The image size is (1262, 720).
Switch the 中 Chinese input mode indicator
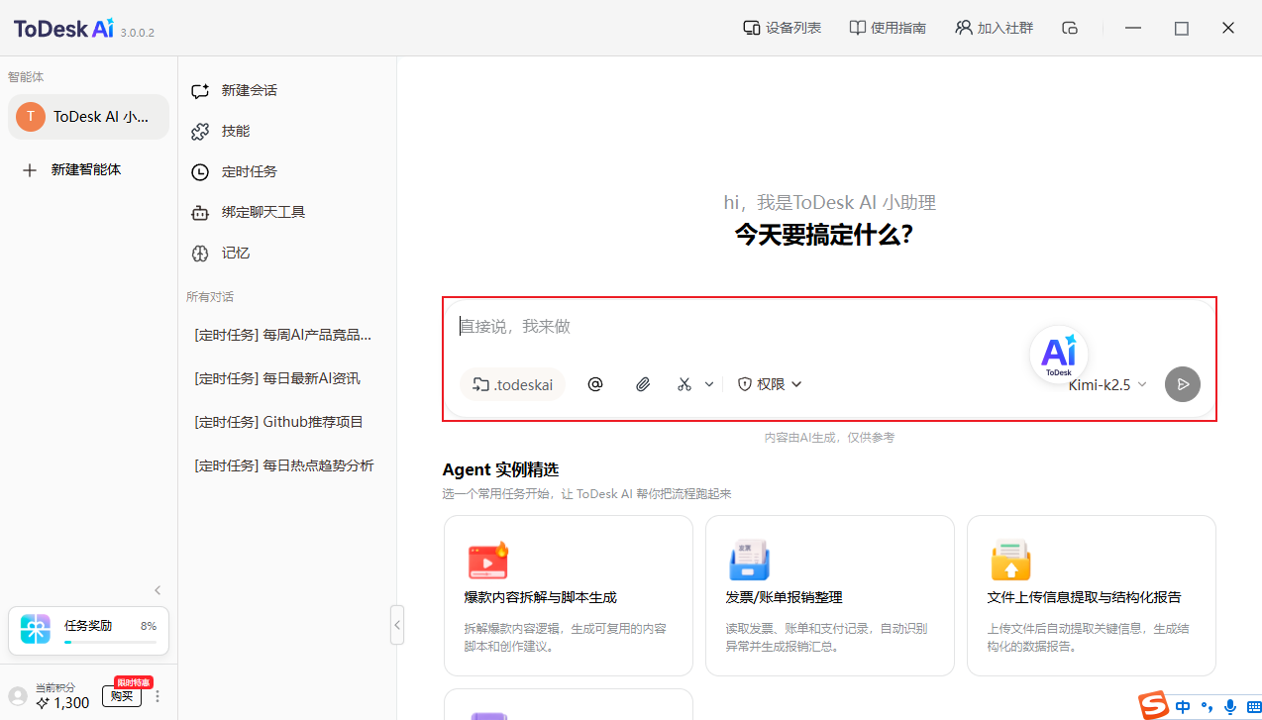(x=1183, y=707)
